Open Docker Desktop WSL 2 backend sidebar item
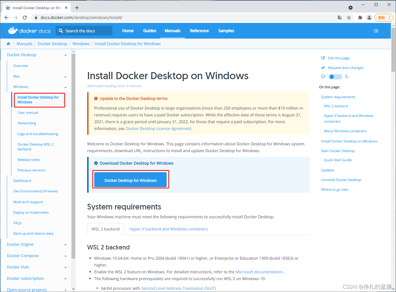This screenshot has width=396, height=292. [x=35, y=147]
